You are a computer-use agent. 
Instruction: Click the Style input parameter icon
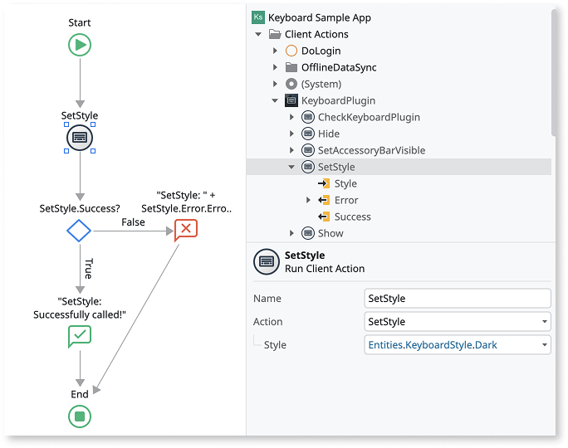point(324,183)
